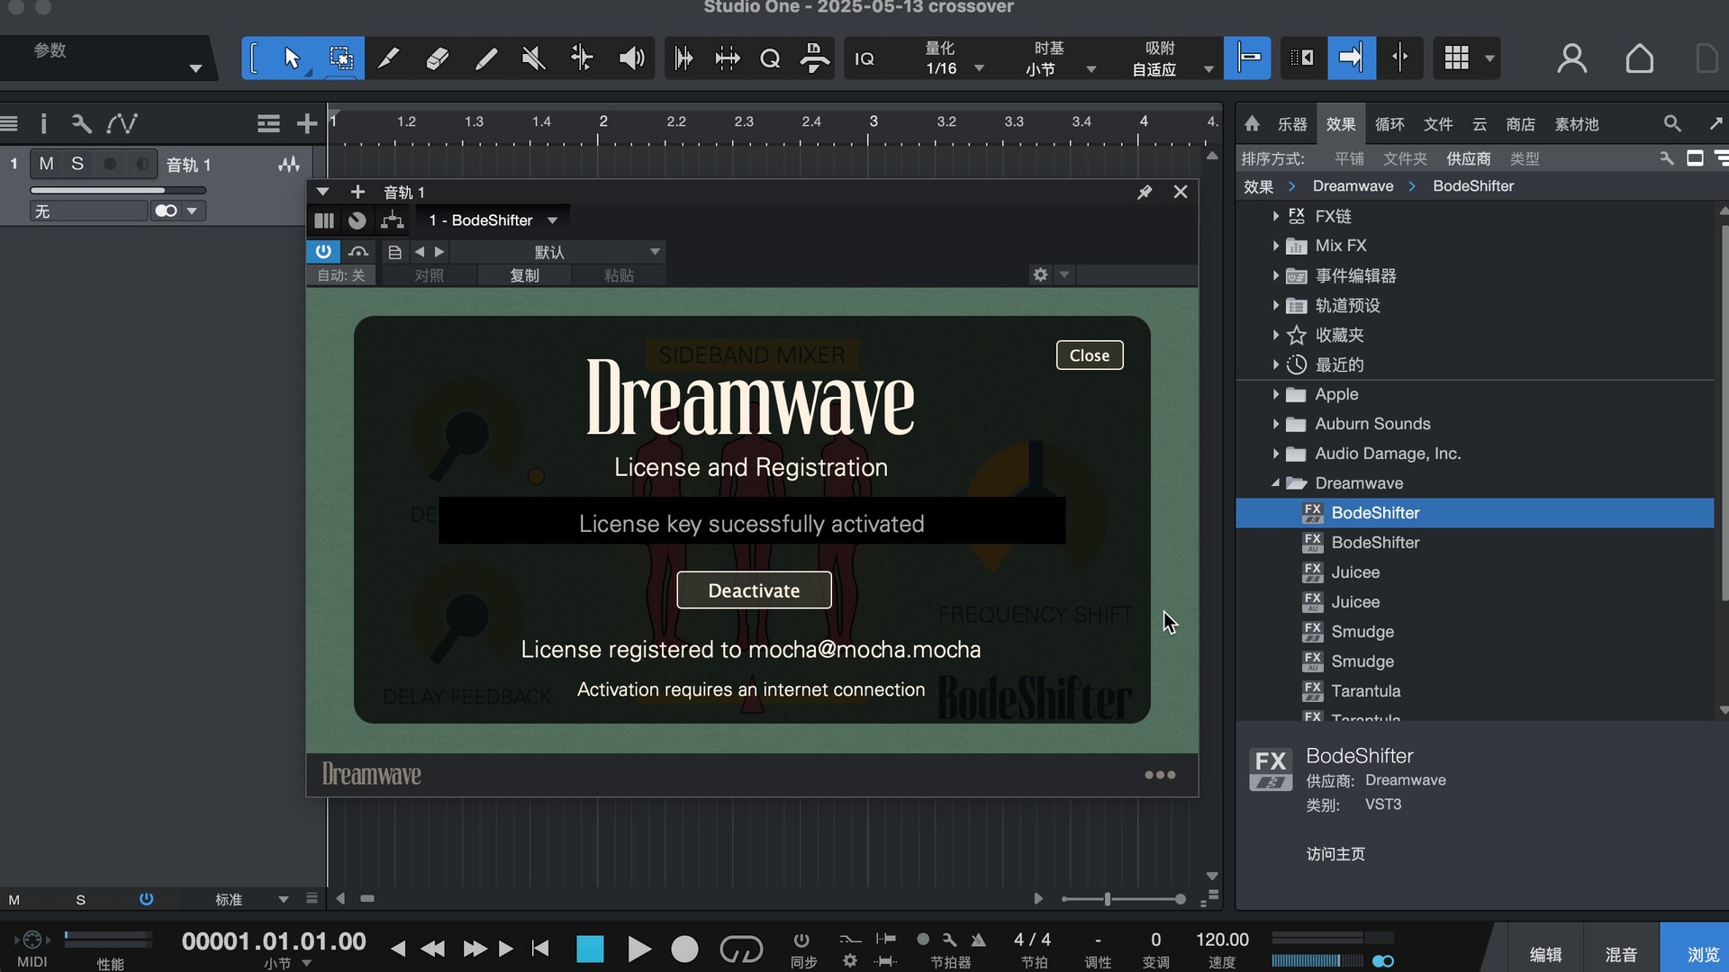Viewport: 1729px width, 972px height.
Task: Switch to the 商店 browser tab
Action: pos(1520,124)
